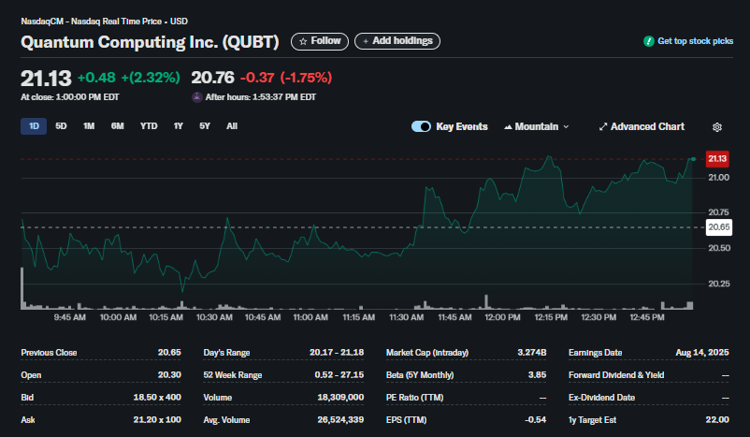The width and height of the screenshot is (750, 437).
Task: Select the 1M time range
Action: [89, 126]
